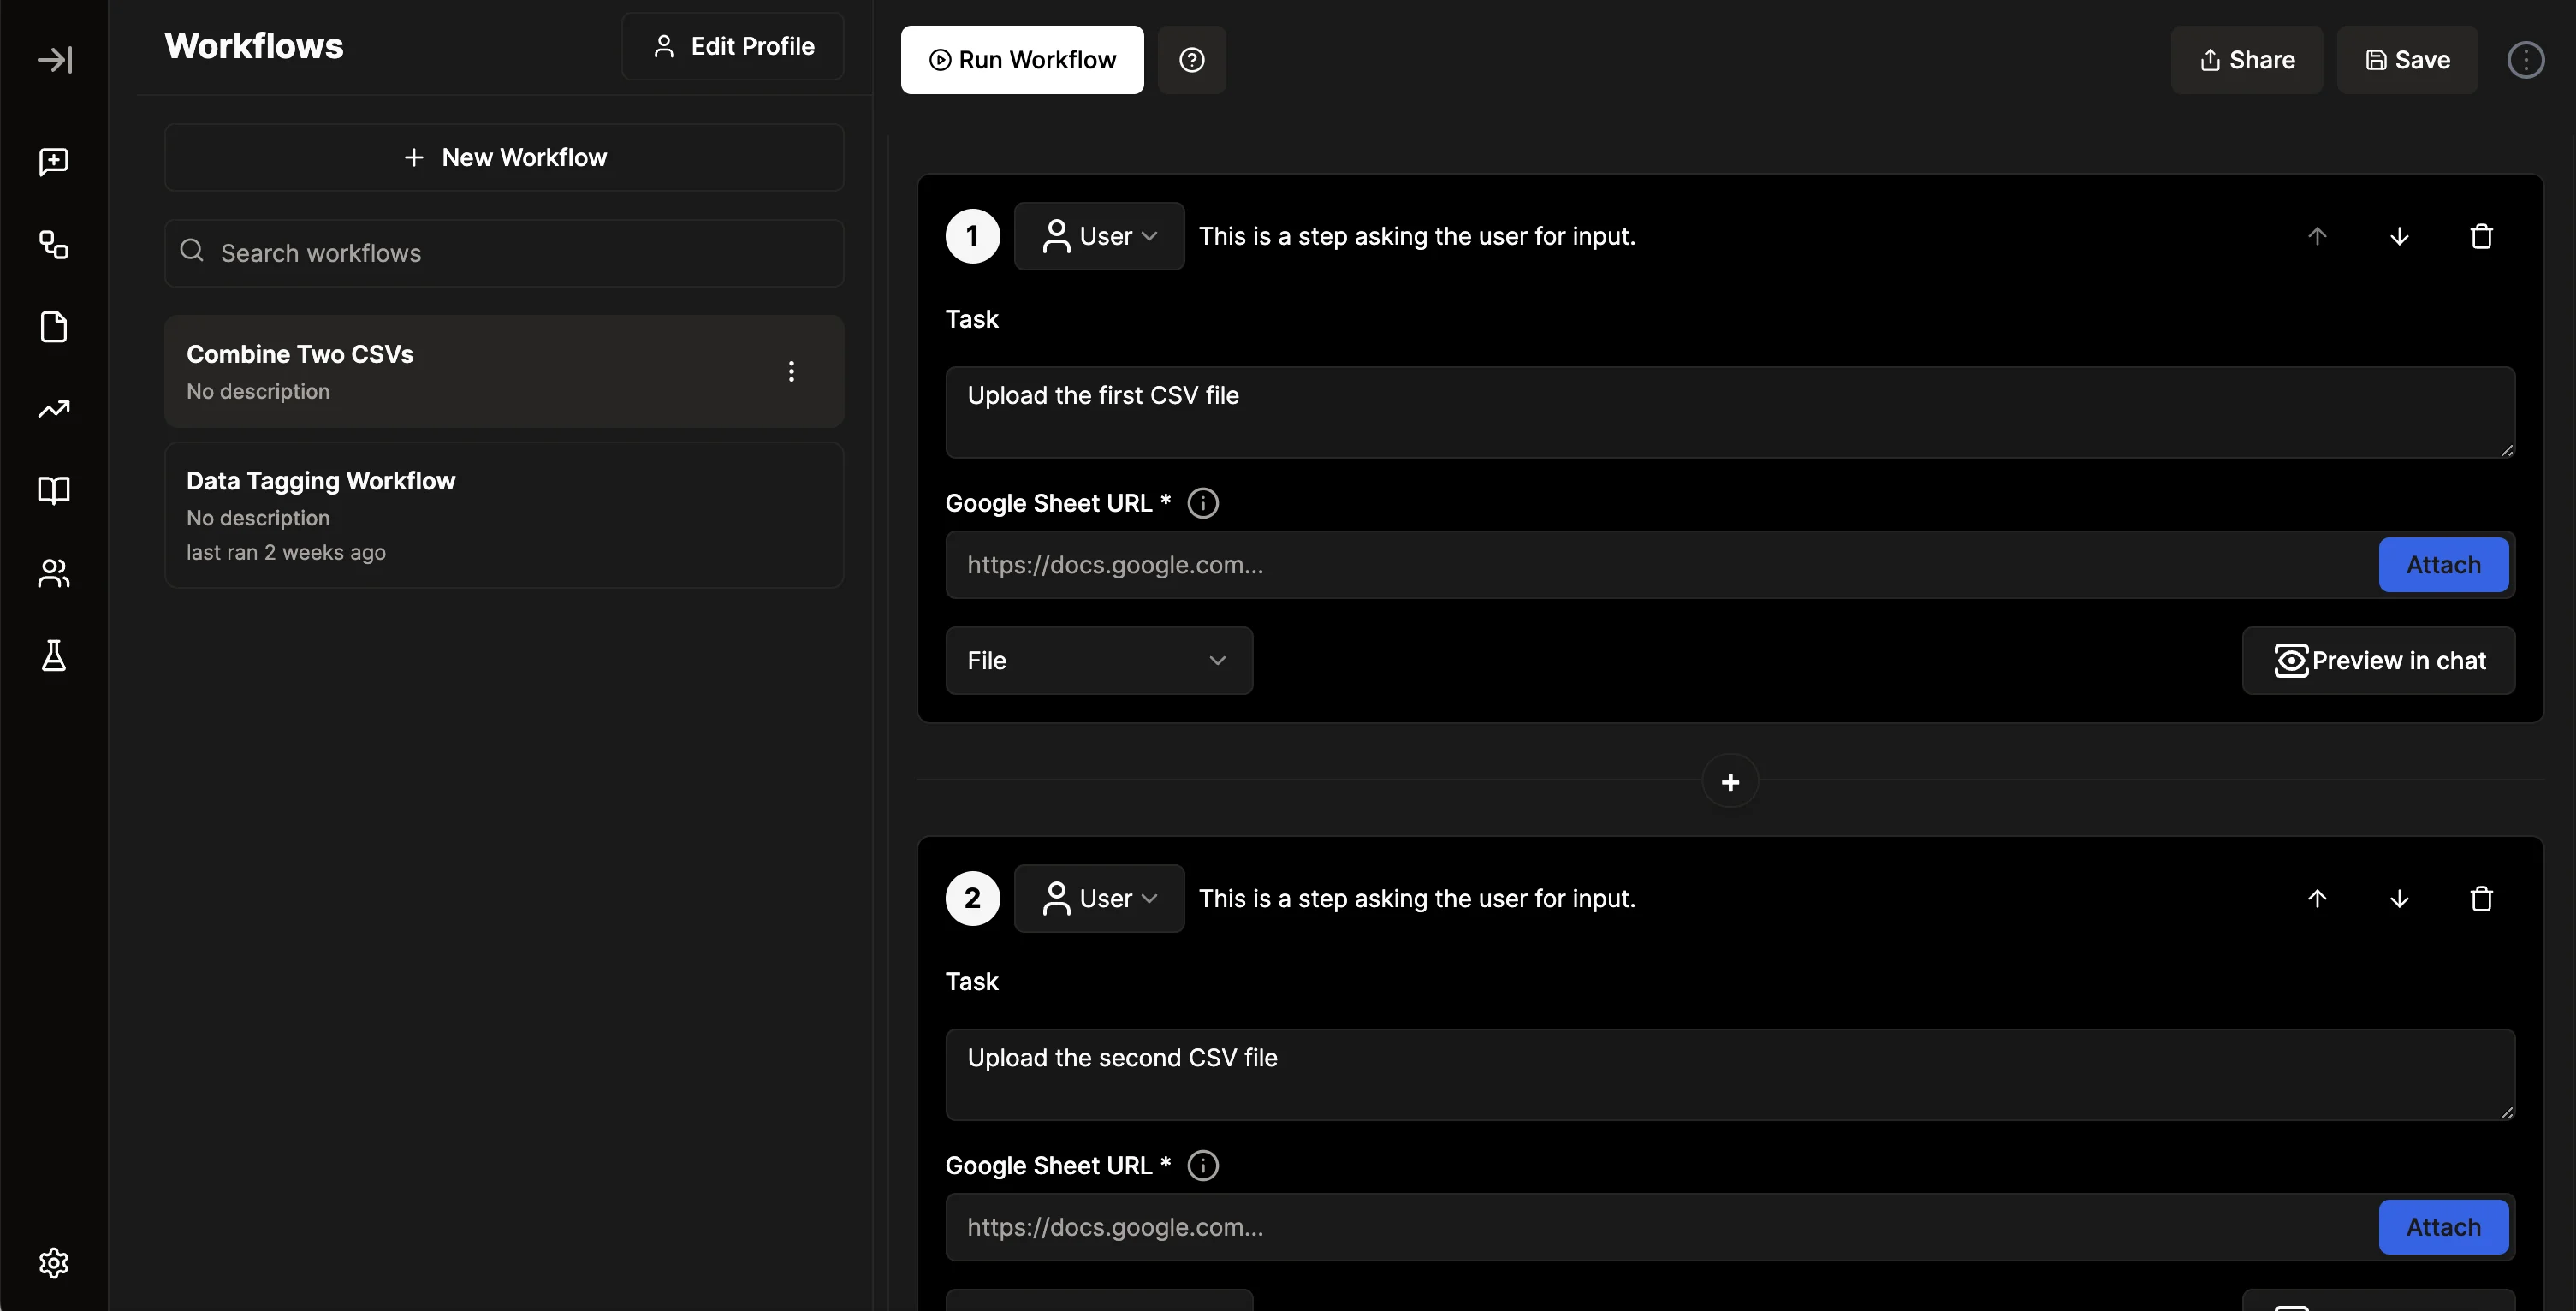
Task: Select the Data Tagging Workflow item
Action: (x=504, y=515)
